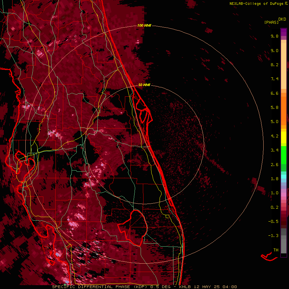Click the 7.4 value on the color scale

275,79
